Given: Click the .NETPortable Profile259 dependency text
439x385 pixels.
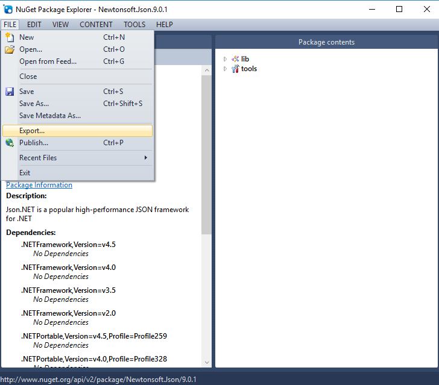Looking at the screenshot, I should click(94, 336).
